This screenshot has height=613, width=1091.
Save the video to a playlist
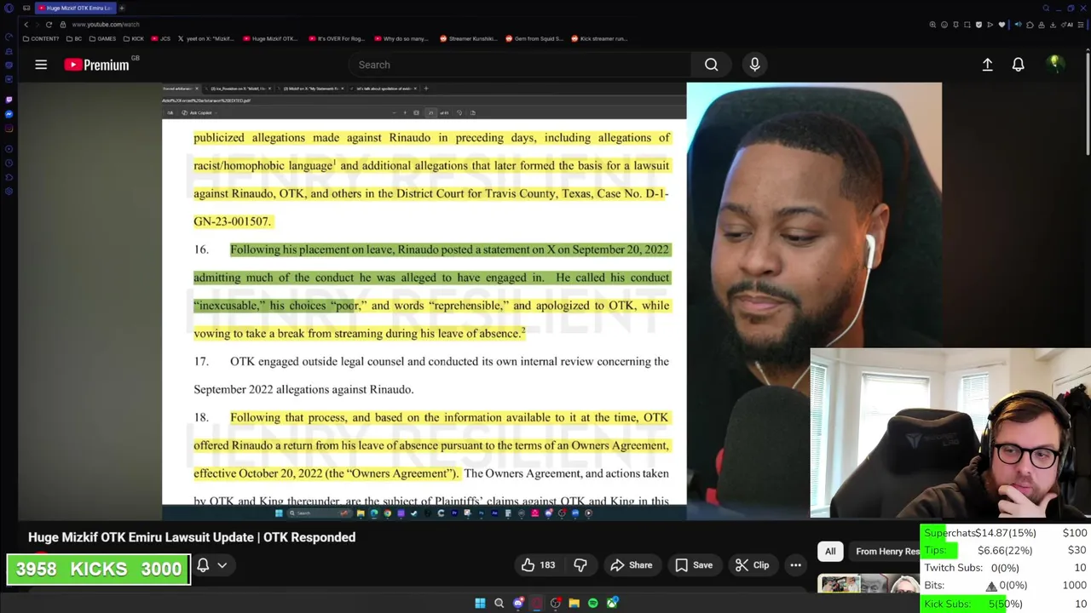point(694,565)
